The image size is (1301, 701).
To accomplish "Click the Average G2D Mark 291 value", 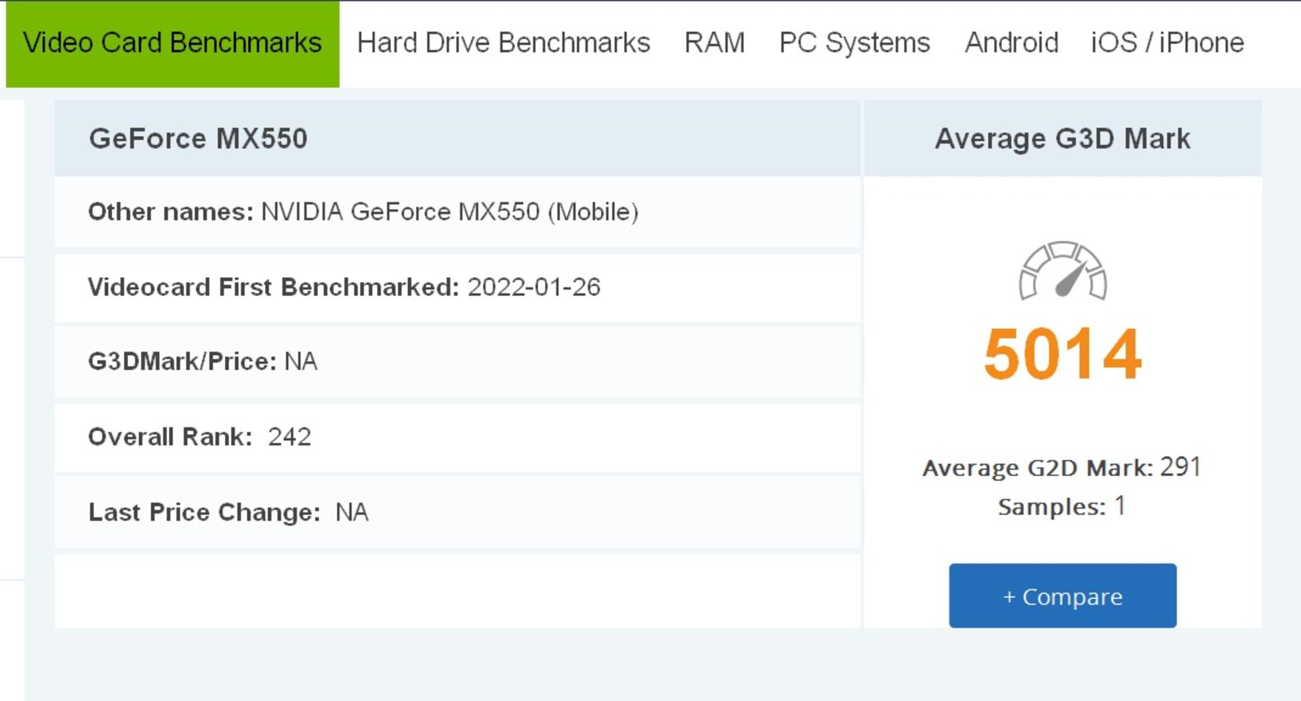I will [x=1180, y=467].
